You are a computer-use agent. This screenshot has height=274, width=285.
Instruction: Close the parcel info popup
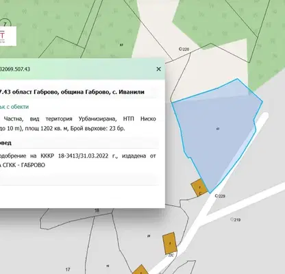click(158, 69)
